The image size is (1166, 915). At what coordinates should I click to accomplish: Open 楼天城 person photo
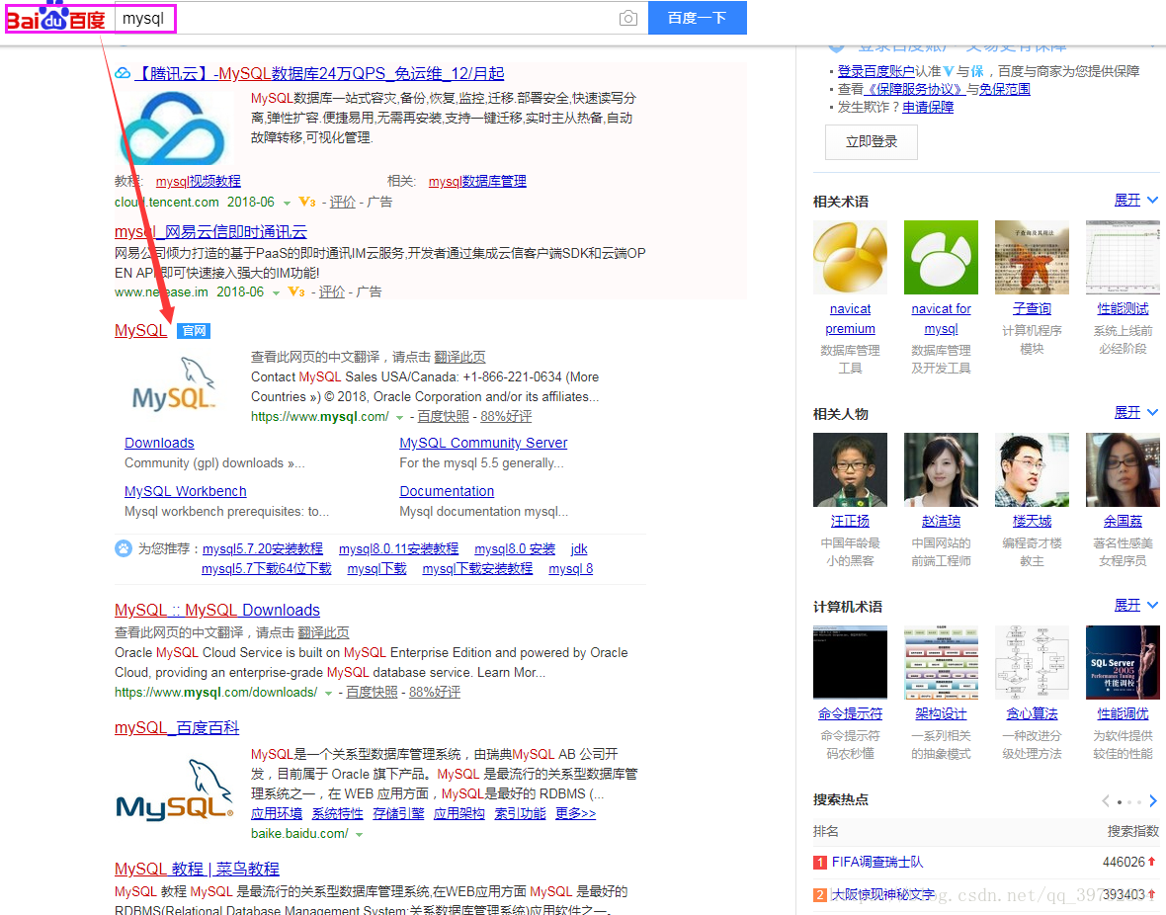click(1032, 470)
